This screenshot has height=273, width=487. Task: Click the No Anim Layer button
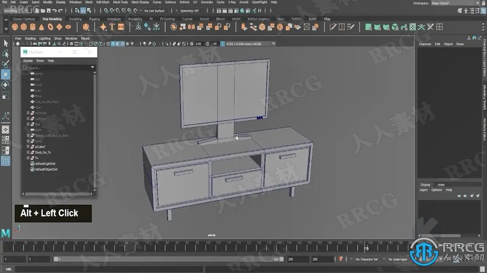click(x=398, y=259)
